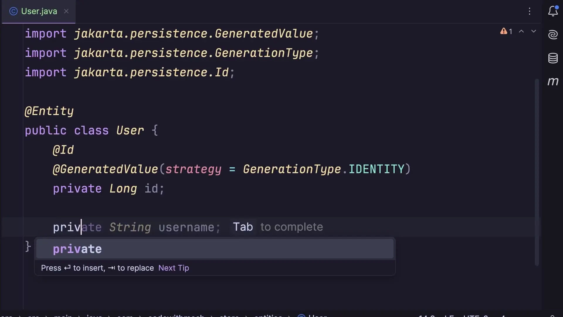The image size is (563, 317).
Task: Click the 'Press to insert' hint text
Action: [97, 268]
